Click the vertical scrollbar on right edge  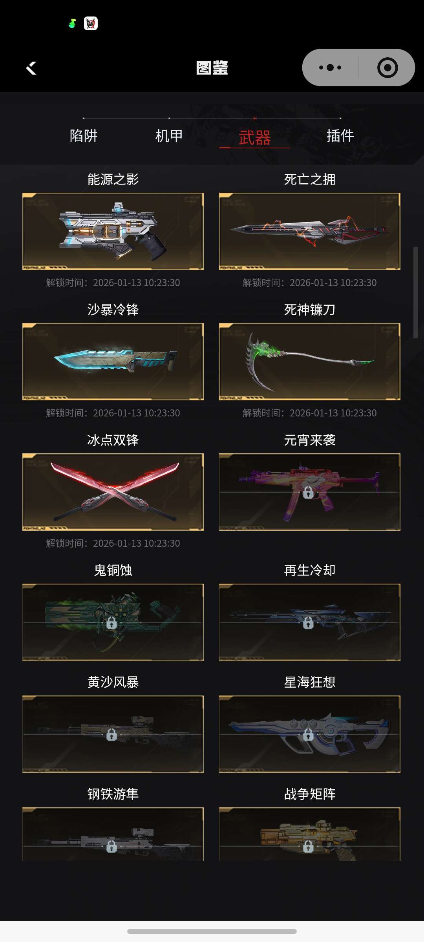click(x=416, y=293)
